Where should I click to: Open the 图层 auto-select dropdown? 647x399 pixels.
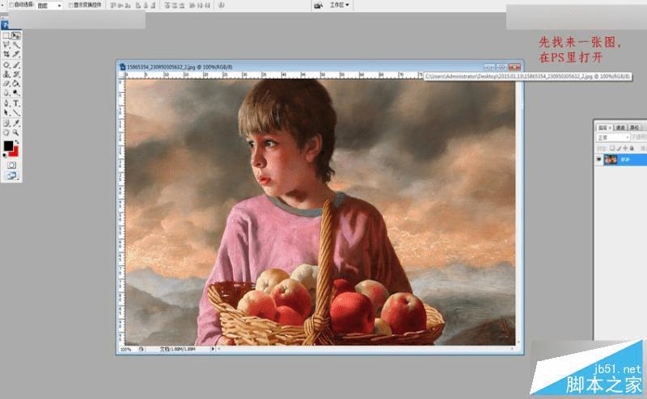pyautogui.click(x=49, y=6)
